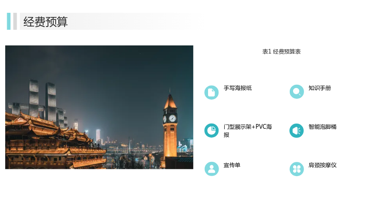Click the speaker icon beside 智能泡脚桶
This screenshot has height=213, width=380.
point(296,131)
